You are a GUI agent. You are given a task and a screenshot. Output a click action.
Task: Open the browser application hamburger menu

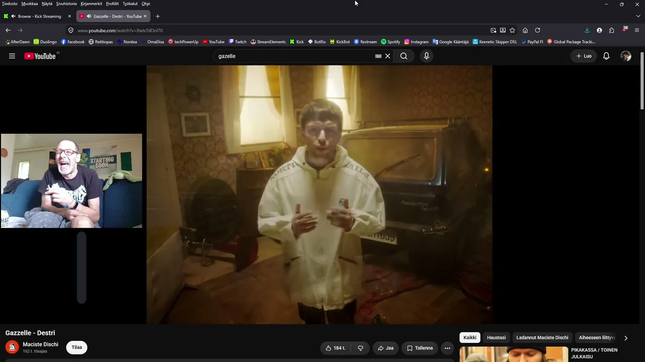tap(638, 30)
